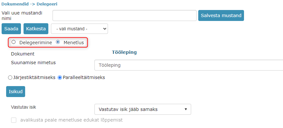The image size is (283, 128).
Task: Open the Tööleping document link
Action: (124, 52)
